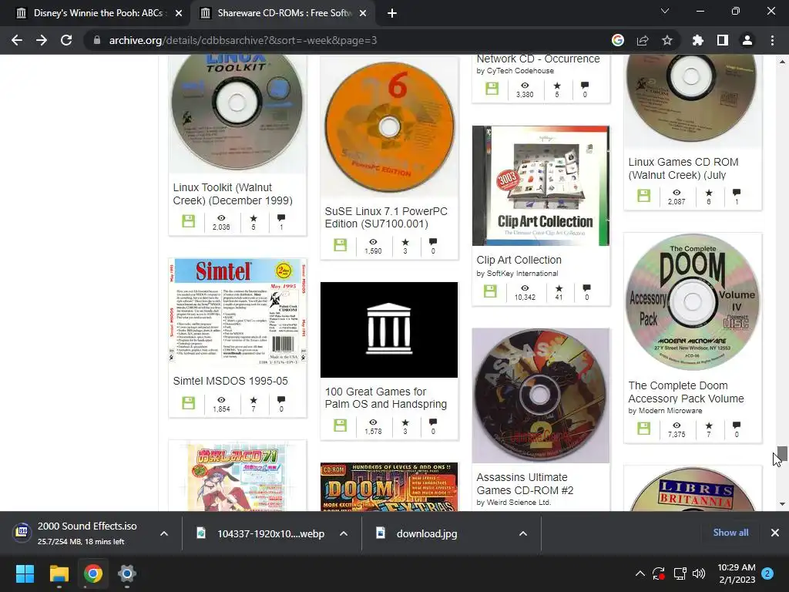The image size is (789, 592).
Task: Click software icon on Simtel MSDOS card
Action: 188,402
